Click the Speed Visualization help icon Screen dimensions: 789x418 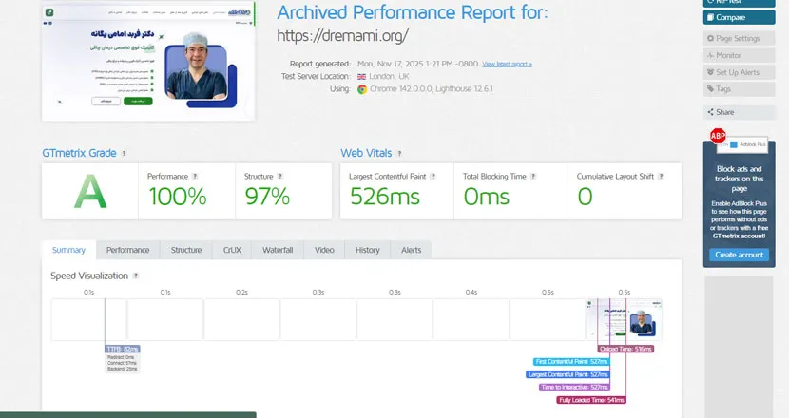pos(137,275)
